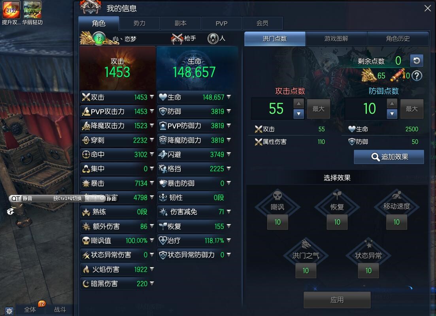Open the help question mark icon
The image size is (436, 316).
pos(417,75)
